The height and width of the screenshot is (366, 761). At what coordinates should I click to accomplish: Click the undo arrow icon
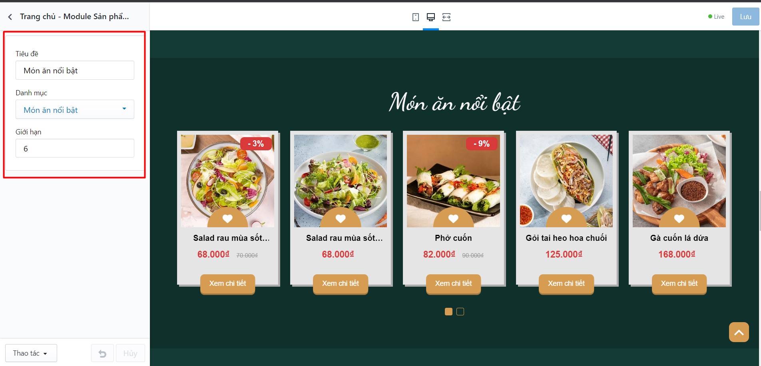(102, 353)
